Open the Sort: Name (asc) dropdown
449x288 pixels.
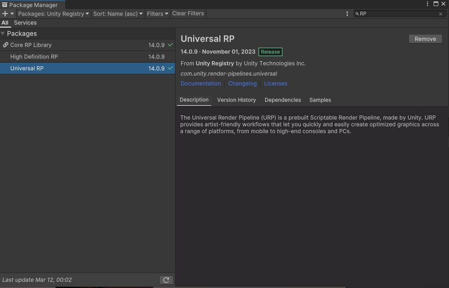point(118,14)
